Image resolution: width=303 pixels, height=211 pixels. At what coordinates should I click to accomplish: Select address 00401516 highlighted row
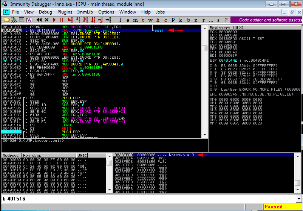[101, 132]
